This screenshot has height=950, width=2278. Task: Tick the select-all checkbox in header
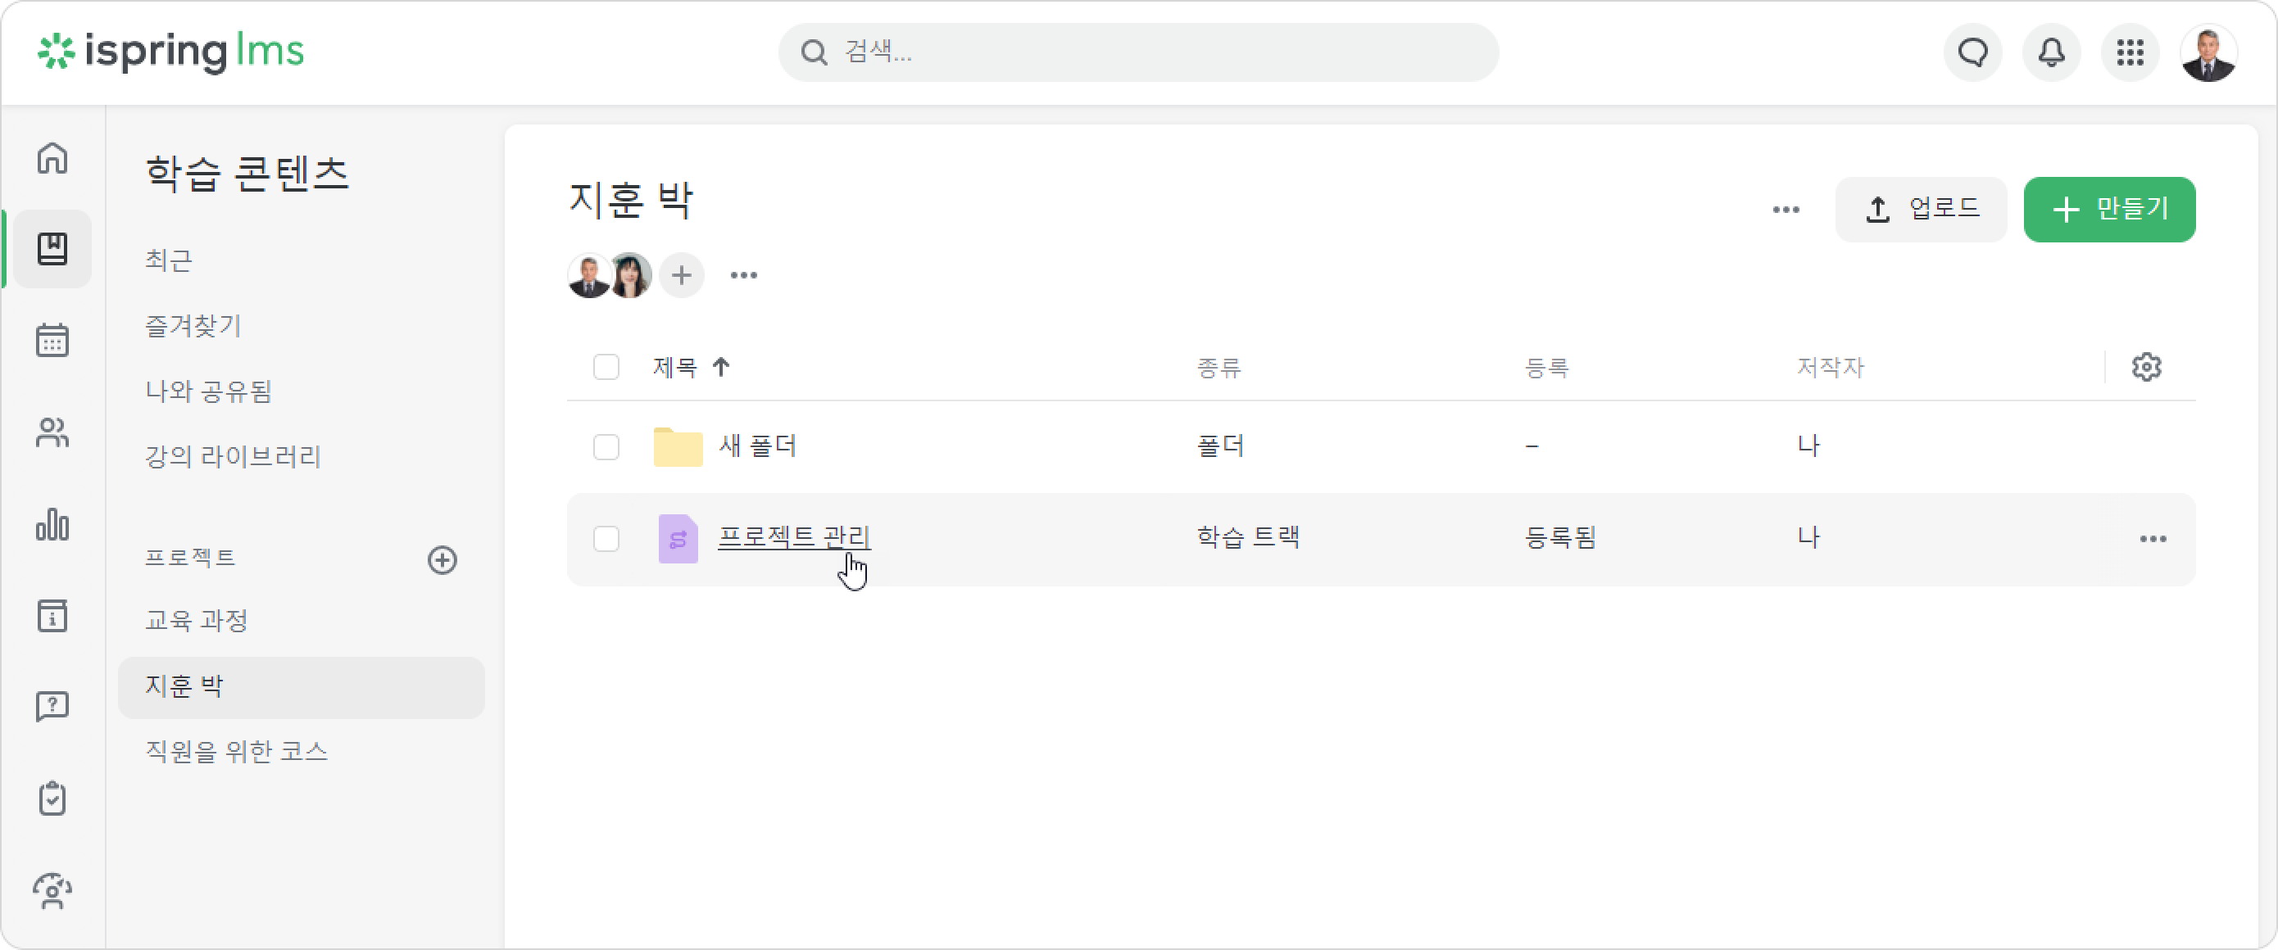coord(606,367)
